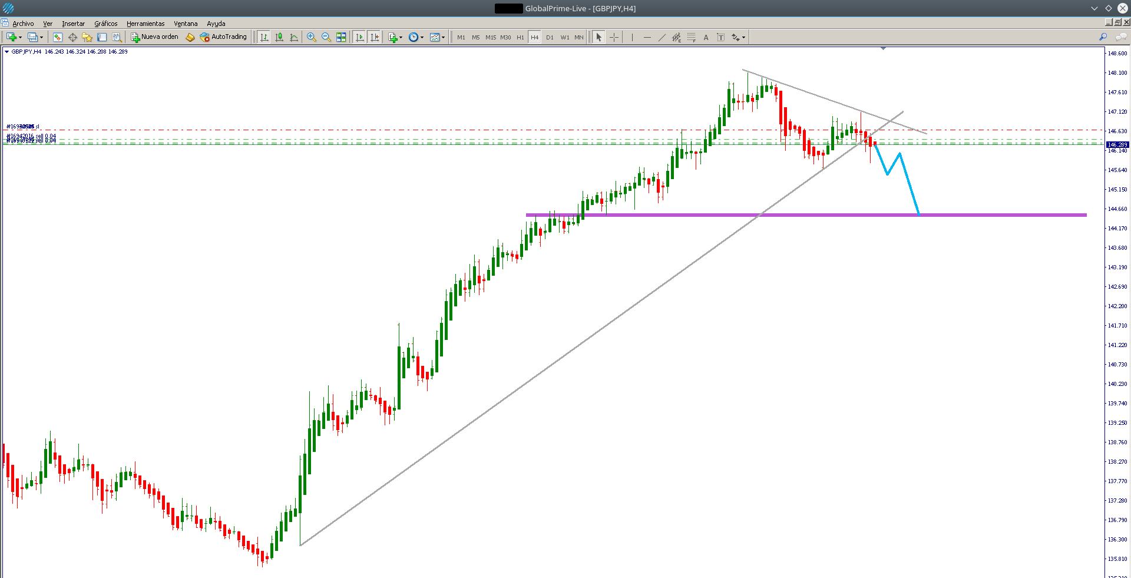The image size is (1131, 578).
Task: Select the M5 timeframe
Action: (476, 37)
